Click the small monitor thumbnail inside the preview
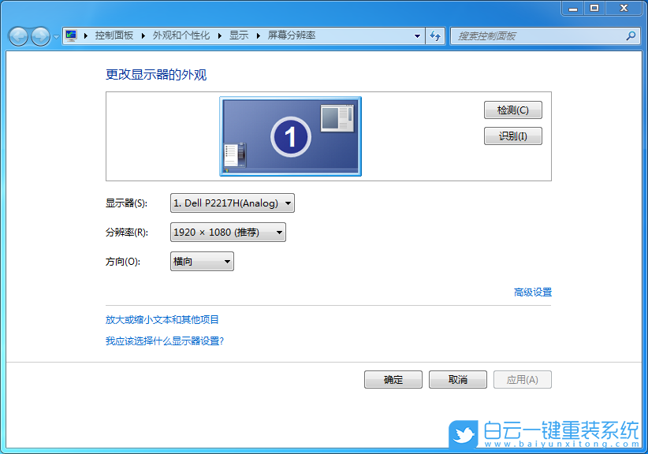The height and width of the screenshot is (454, 648). (338, 117)
